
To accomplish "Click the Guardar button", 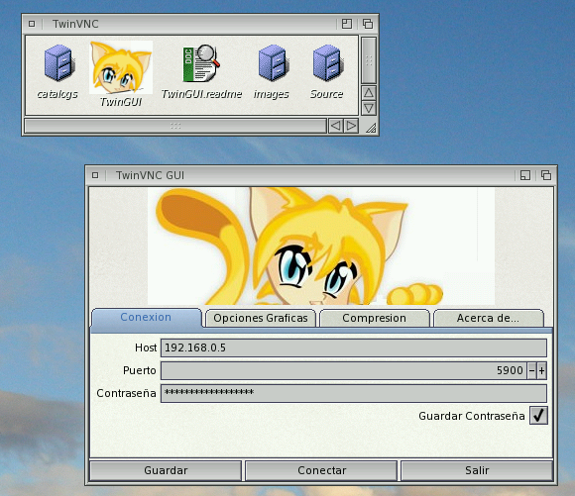I will (166, 470).
